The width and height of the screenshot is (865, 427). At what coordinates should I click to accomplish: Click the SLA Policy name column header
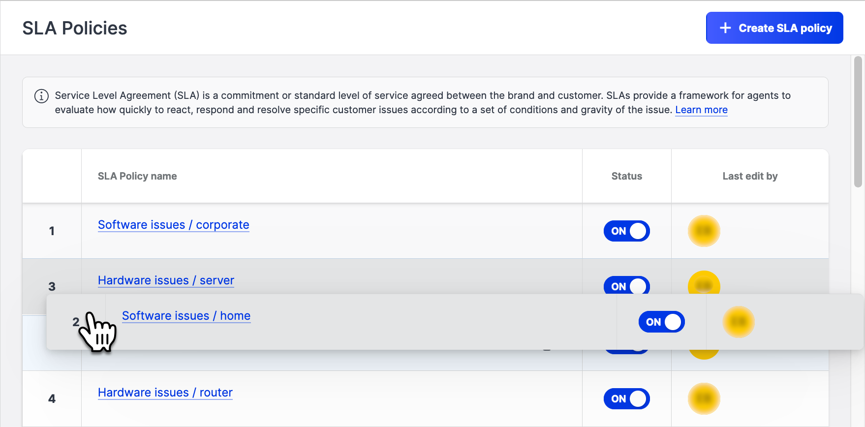(137, 176)
